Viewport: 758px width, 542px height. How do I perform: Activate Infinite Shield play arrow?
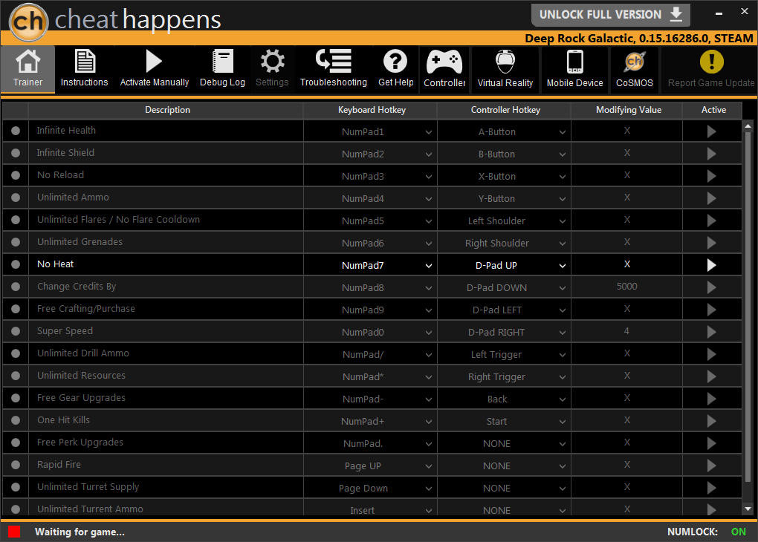click(711, 154)
